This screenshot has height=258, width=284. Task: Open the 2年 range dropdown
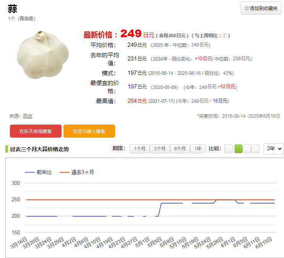point(274,149)
